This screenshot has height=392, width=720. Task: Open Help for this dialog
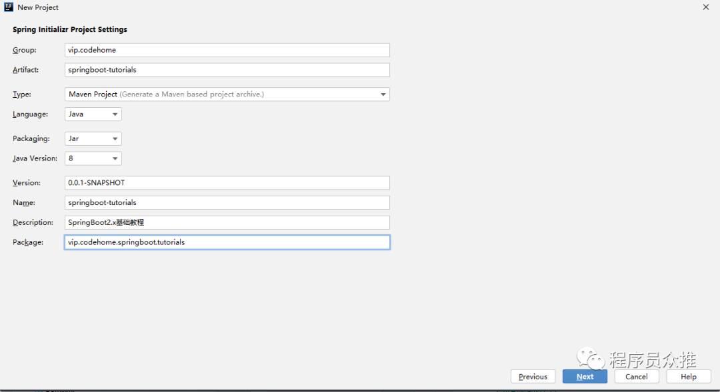click(689, 377)
